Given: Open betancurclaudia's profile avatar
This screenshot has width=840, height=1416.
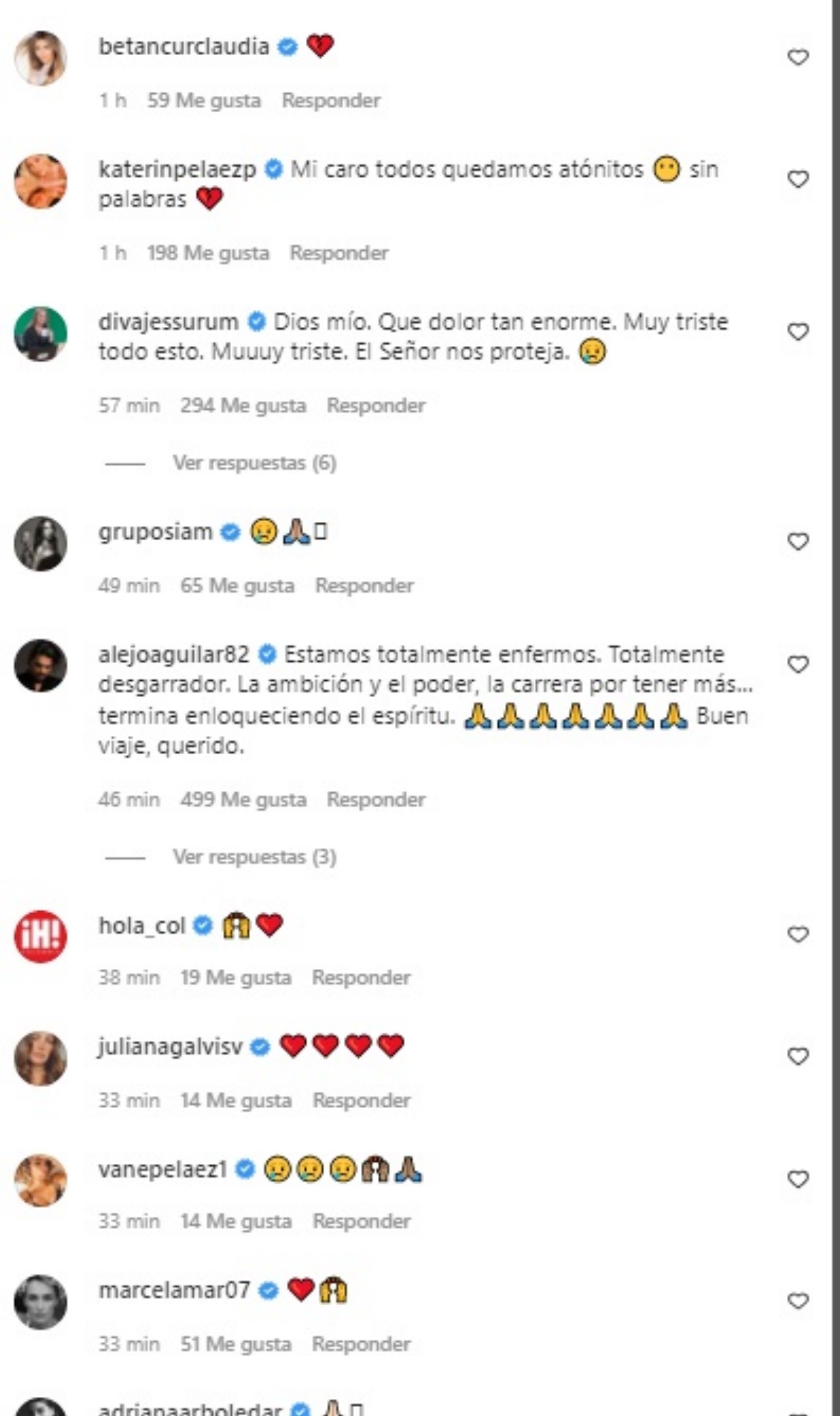Looking at the screenshot, I should point(41,58).
